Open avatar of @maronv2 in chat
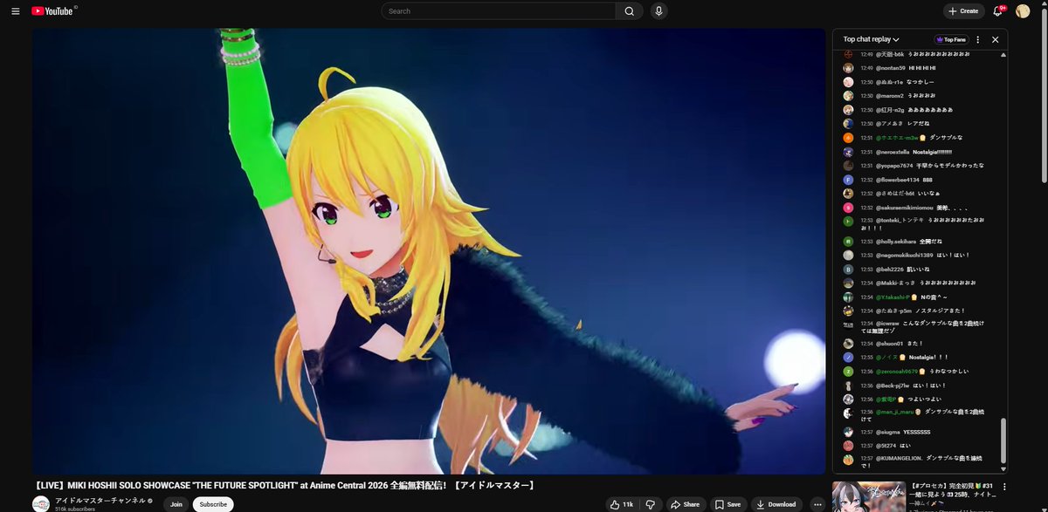The width and height of the screenshot is (1048, 512). (848, 96)
